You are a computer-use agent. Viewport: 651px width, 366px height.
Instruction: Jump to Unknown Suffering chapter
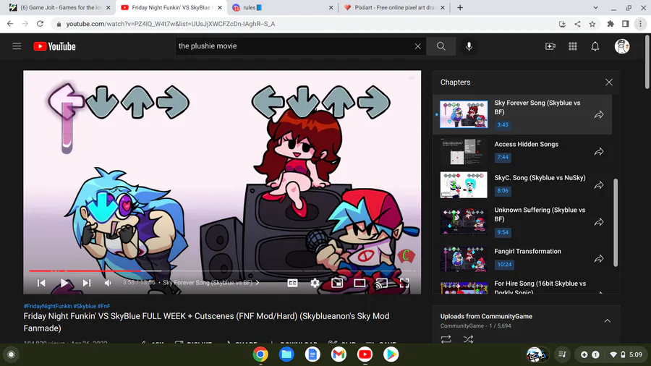coord(522,221)
